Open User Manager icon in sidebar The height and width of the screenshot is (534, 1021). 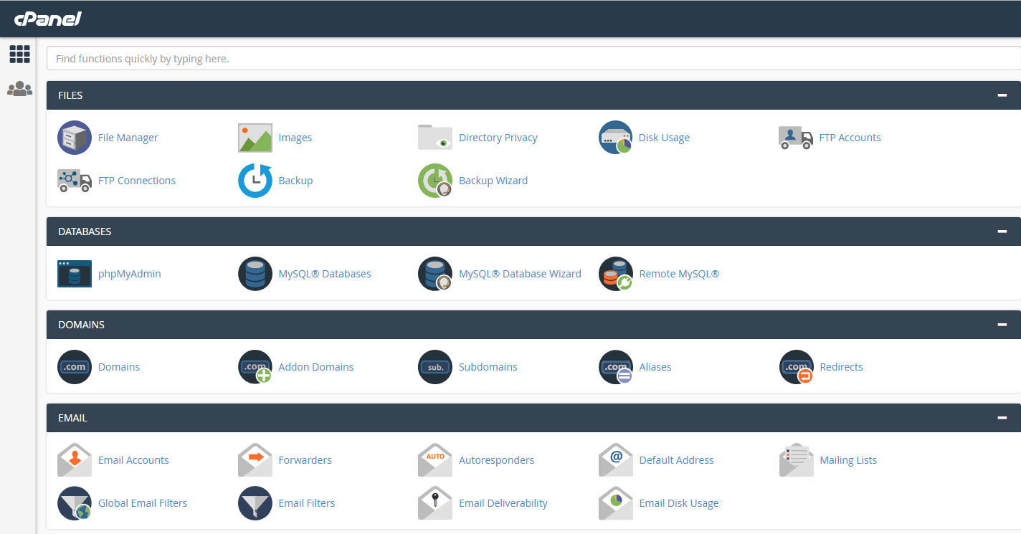coord(19,89)
